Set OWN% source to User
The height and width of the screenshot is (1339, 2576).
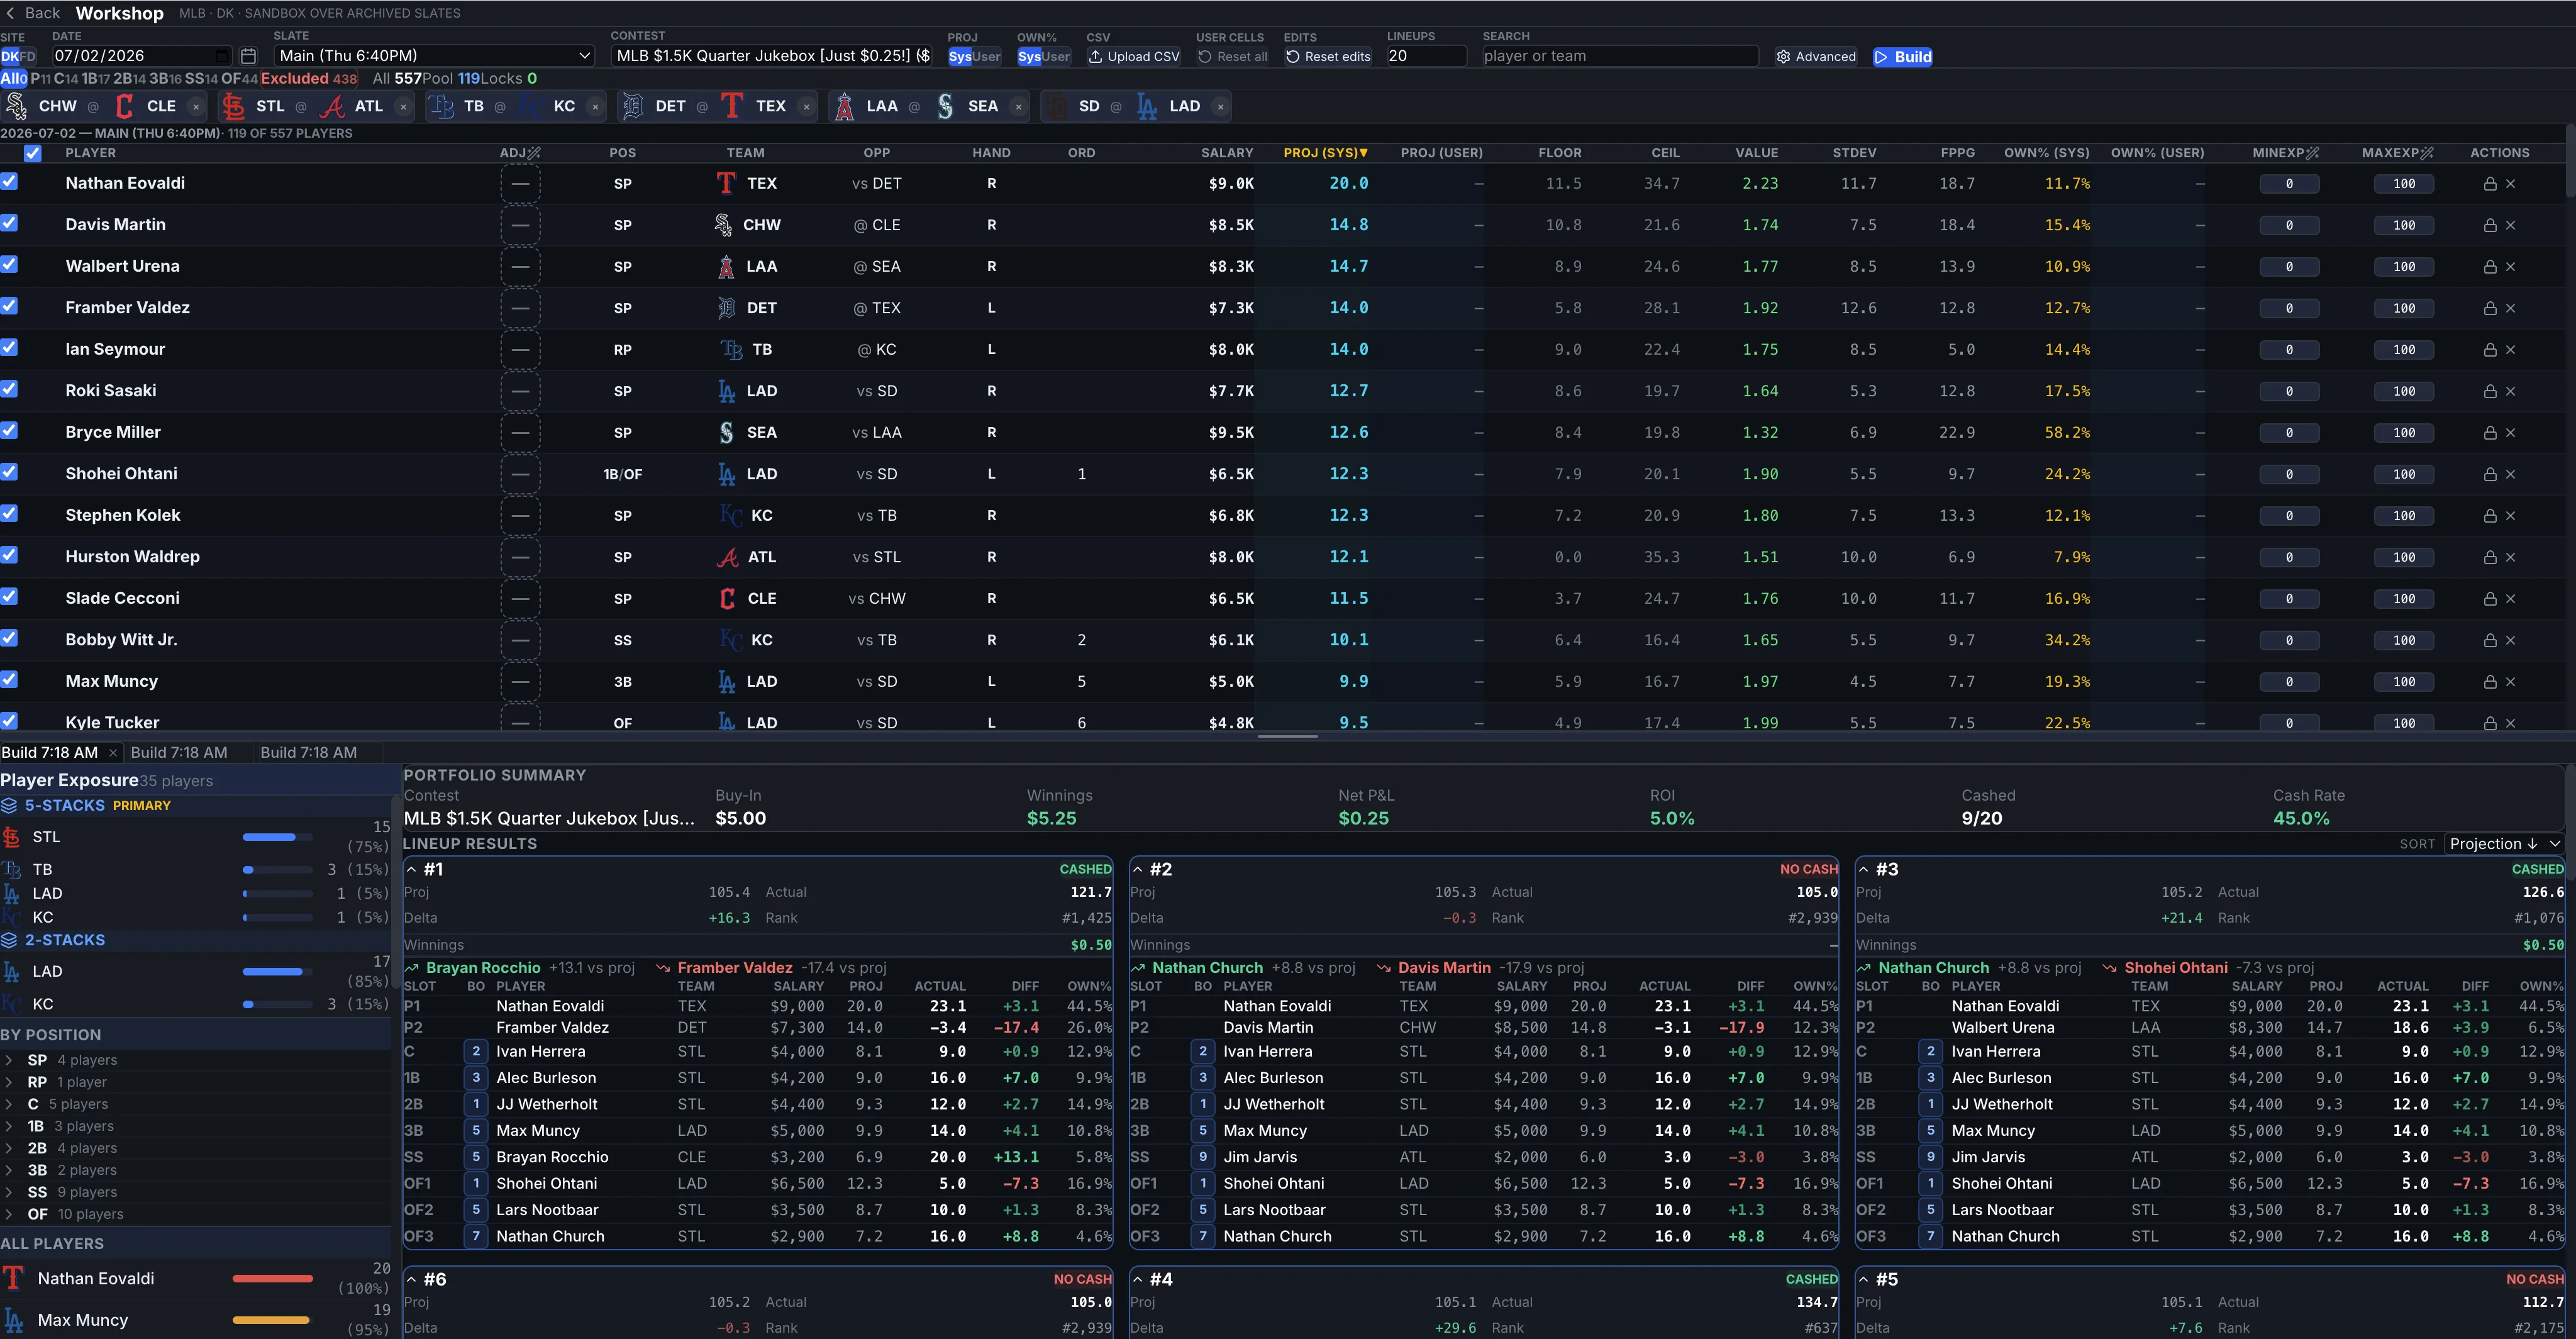pos(1056,57)
